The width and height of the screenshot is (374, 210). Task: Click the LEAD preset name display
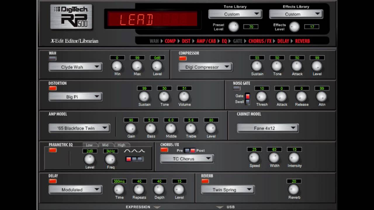(x=152, y=19)
